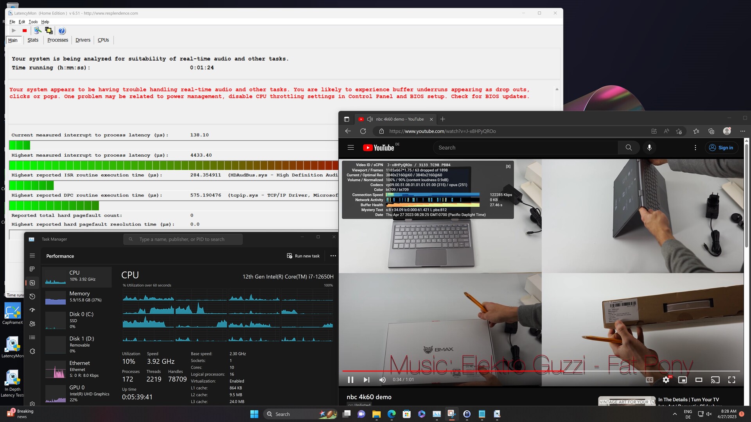Click the Task Manager search field

tap(183, 239)
